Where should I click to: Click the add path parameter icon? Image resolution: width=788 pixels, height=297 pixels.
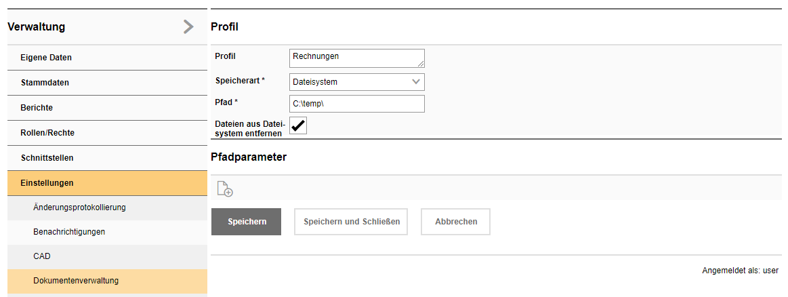pos(225,189)
